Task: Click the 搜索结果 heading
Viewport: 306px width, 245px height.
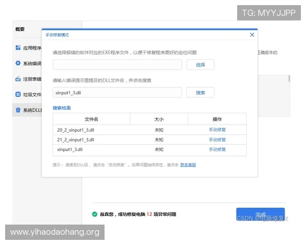Action: point(62,108)
